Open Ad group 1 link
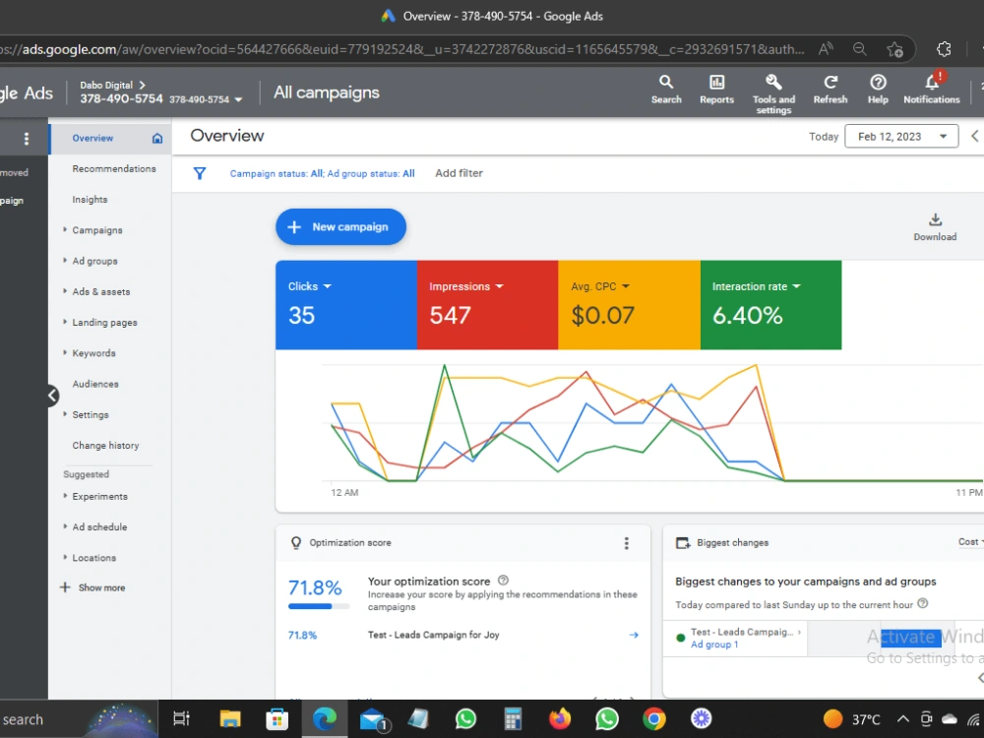This screenshot has height=738, width=984. [714, 645]
